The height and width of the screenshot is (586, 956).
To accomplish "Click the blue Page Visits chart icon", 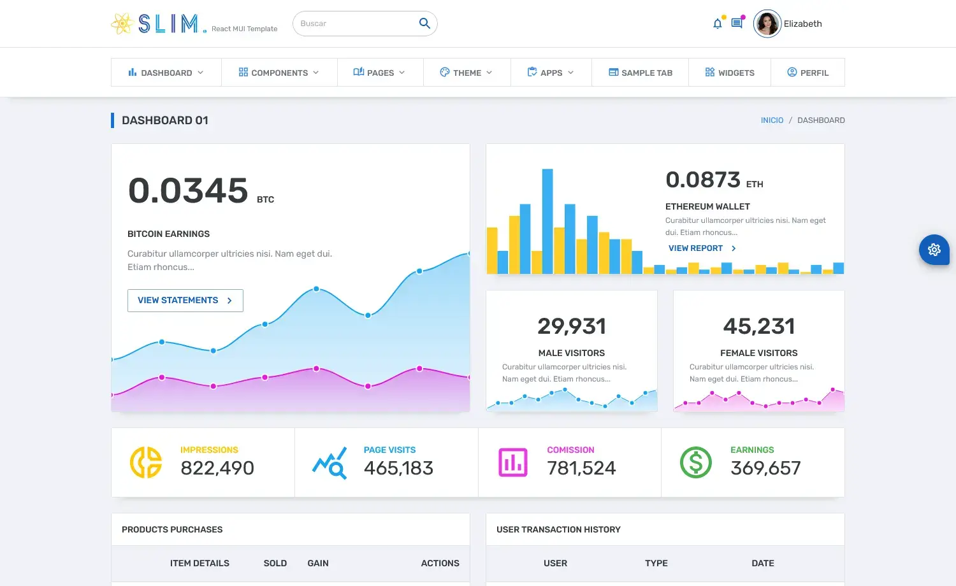I will [x=329, y=462].
